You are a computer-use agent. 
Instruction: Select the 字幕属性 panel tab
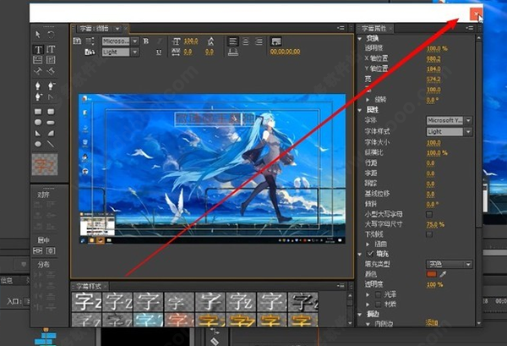point(373,29)
